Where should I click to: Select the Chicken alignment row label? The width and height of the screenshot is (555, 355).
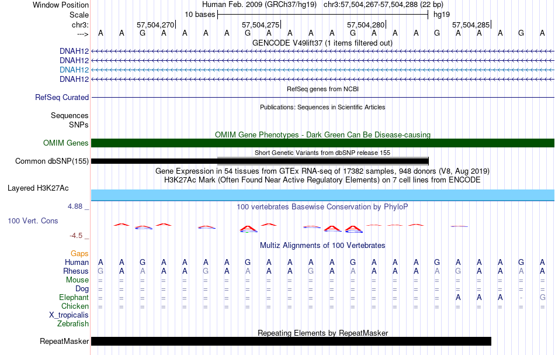pos(75,306)
